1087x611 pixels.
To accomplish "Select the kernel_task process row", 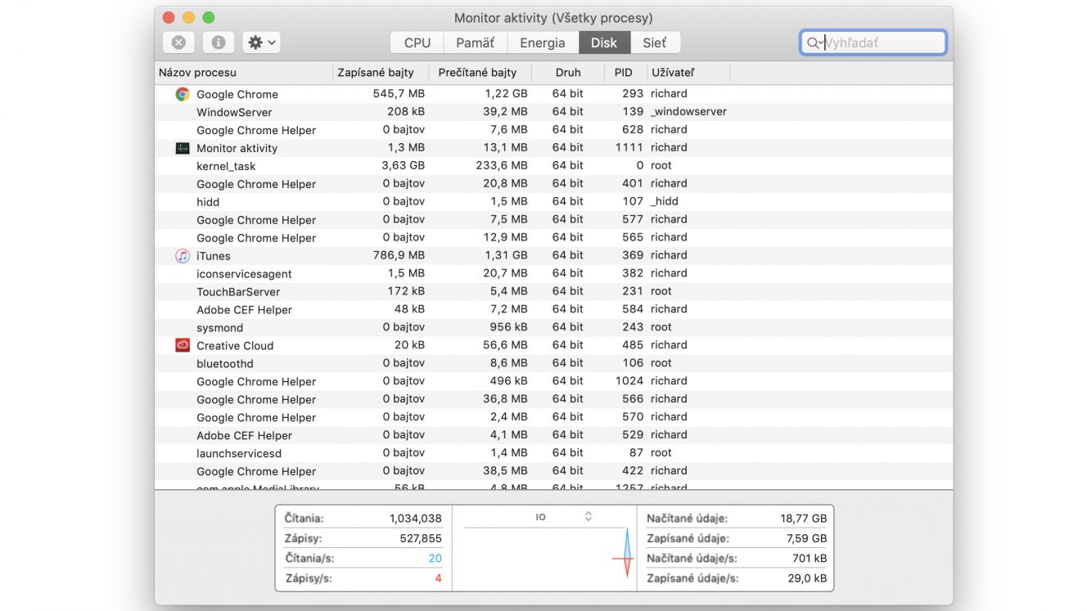I will (553, 166).
